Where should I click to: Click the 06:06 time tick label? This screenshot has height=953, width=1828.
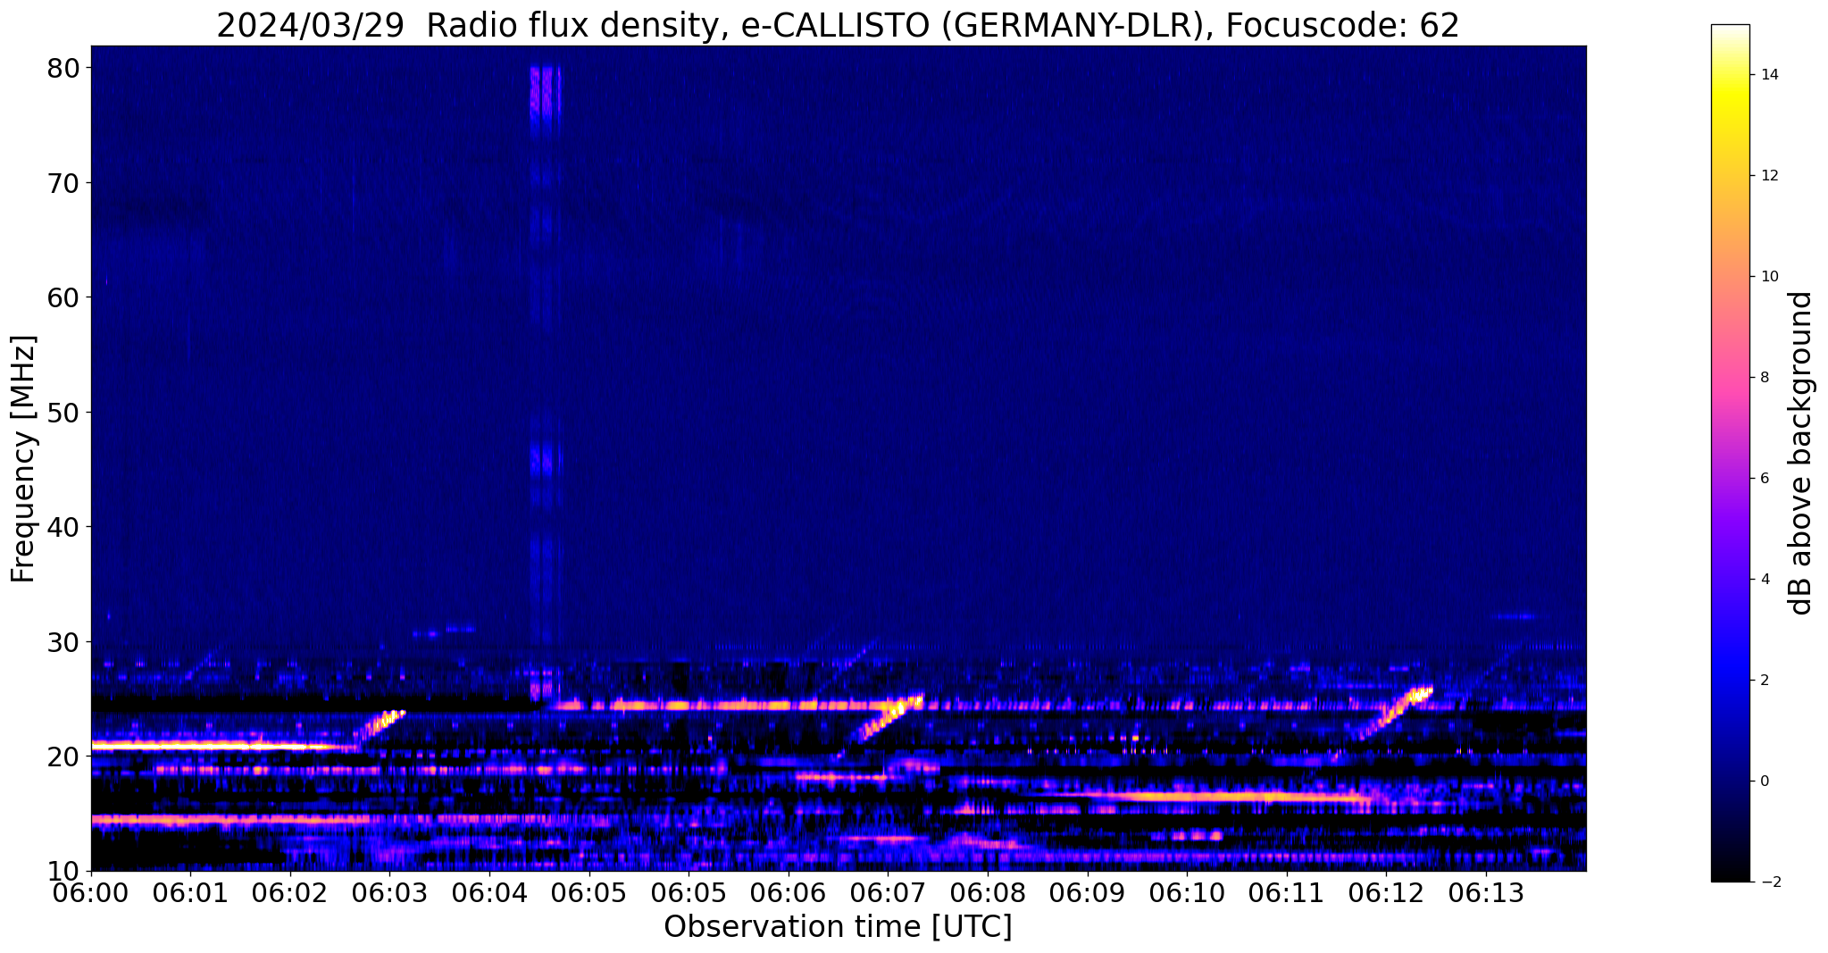pos(788,894)
